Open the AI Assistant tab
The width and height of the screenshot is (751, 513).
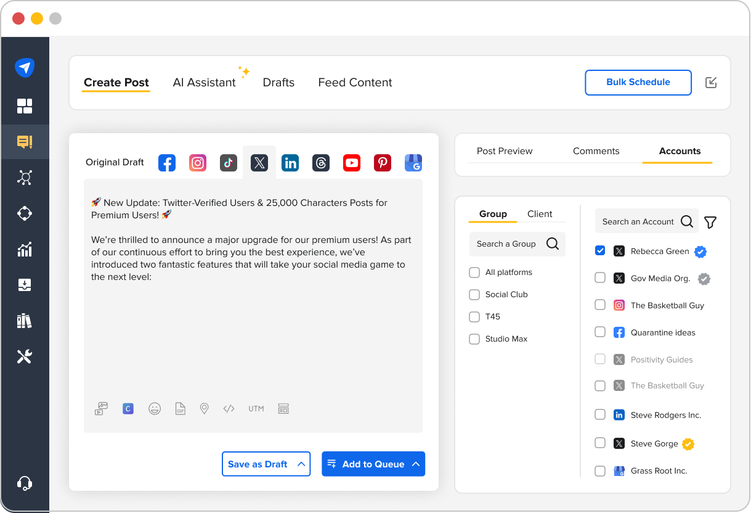point(205,82)
